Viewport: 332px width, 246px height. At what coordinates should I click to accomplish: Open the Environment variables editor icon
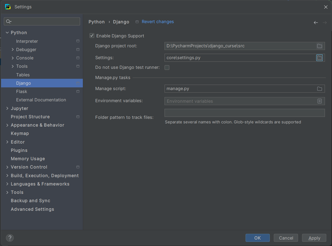point(319,101)
